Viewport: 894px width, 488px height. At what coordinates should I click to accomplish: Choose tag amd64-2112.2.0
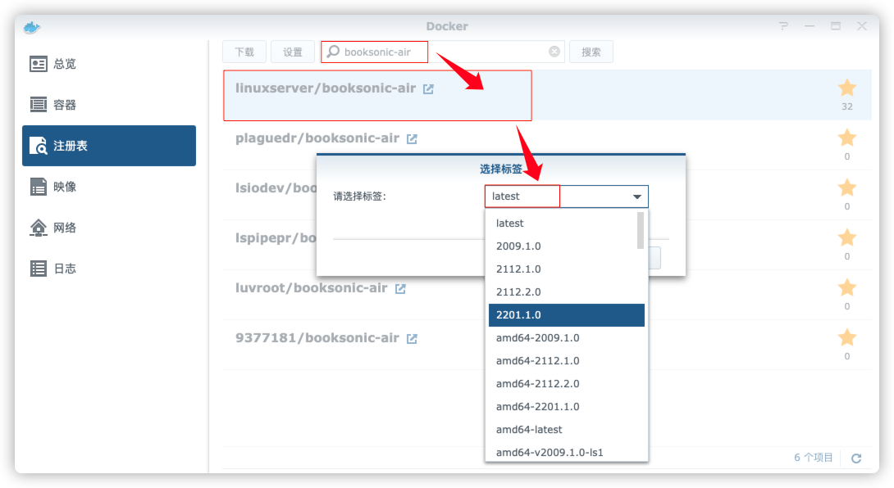click(x=566, y=384)
